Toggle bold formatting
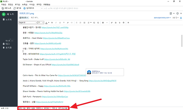Screen dimensions: 183x110 [x=52, y=23]
